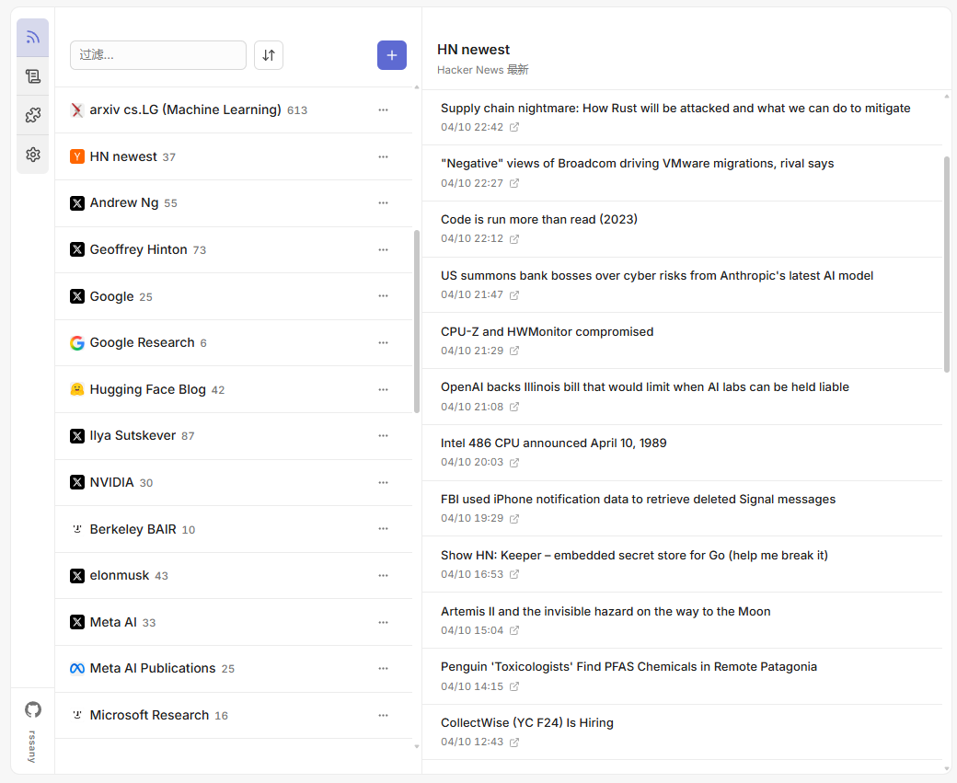The height and width of the screenshot is (783, 957).
Task: Select the Meta AI Publications feed
Action: 234,668
